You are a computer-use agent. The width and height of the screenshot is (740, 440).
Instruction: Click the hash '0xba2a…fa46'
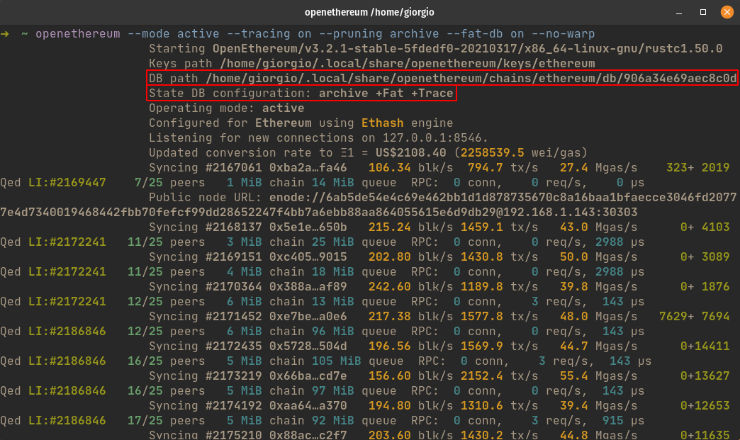click(308, 167)
